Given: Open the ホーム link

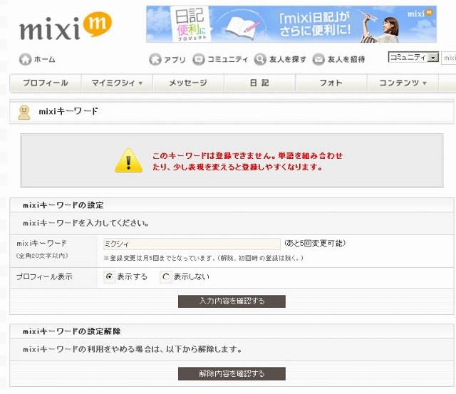Looking at the screenshot, I should point(44,59).
